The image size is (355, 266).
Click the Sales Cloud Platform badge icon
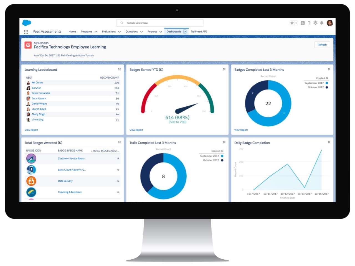point(31,170)
